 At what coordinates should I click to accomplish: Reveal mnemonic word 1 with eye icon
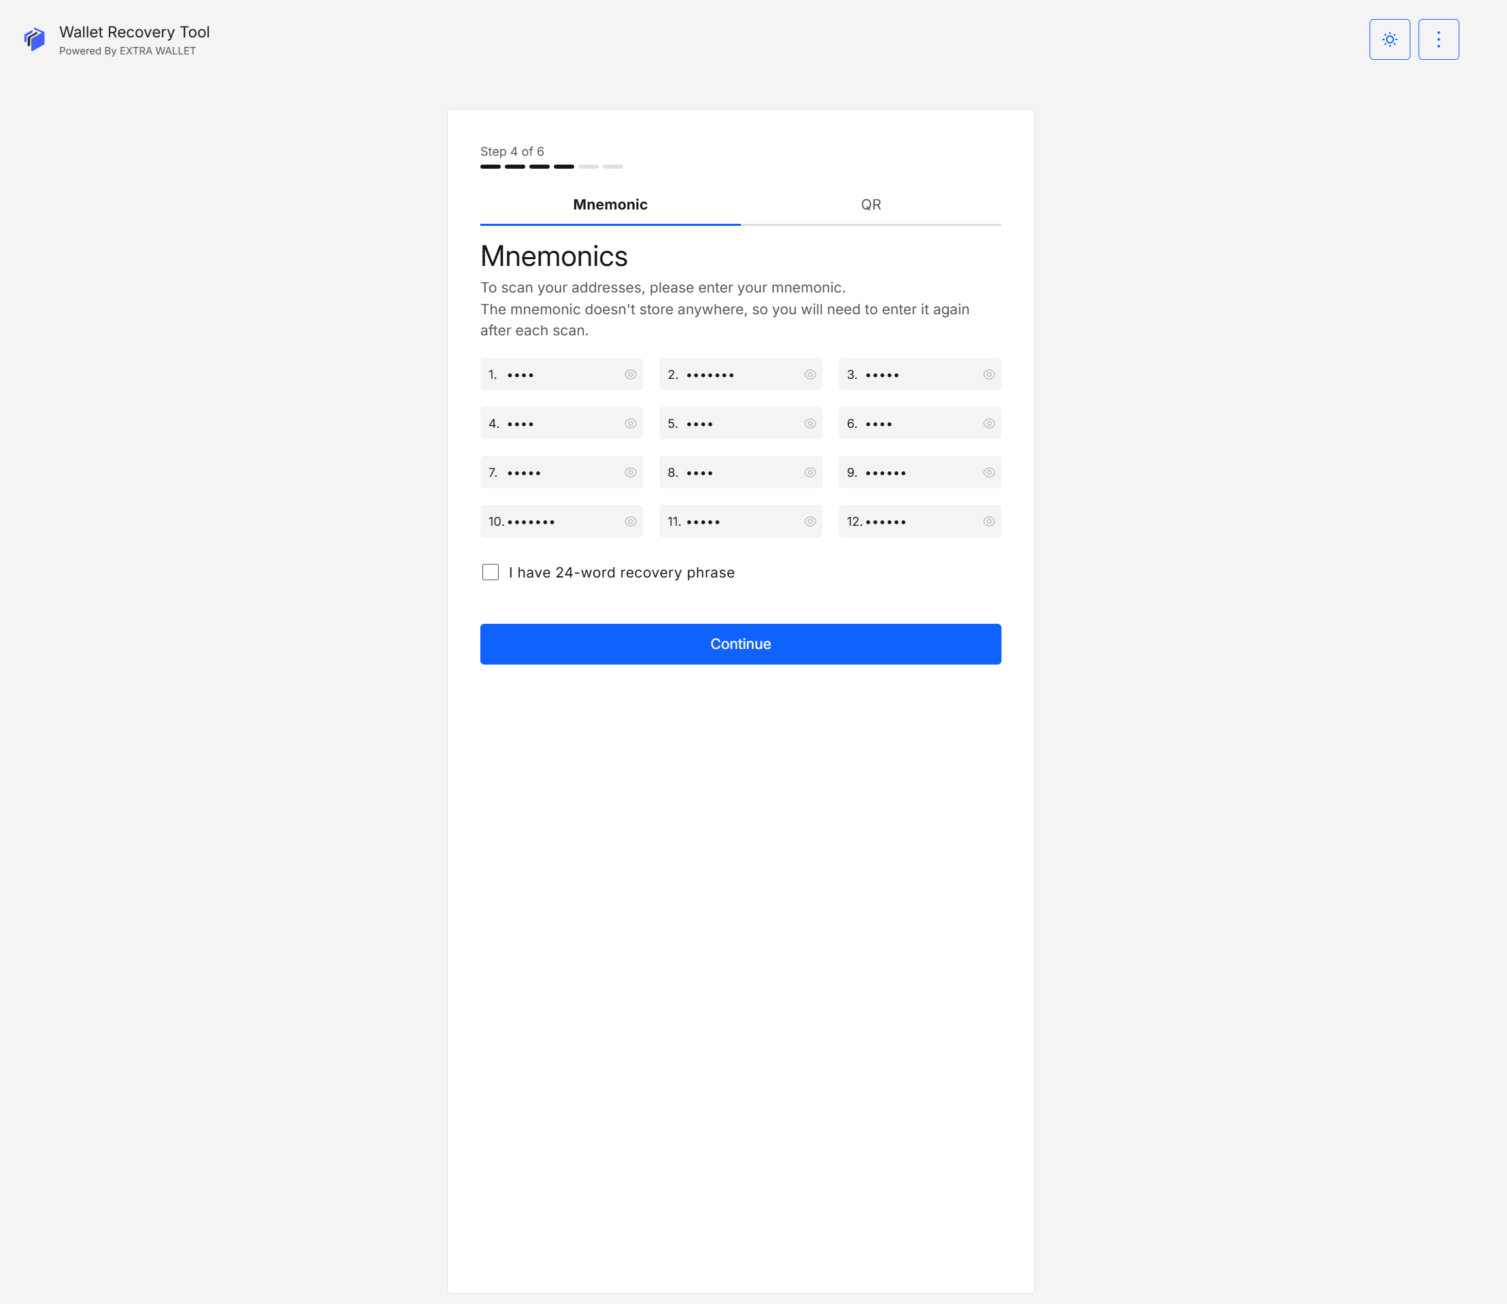pyautogui.click(x=630, y=375)
